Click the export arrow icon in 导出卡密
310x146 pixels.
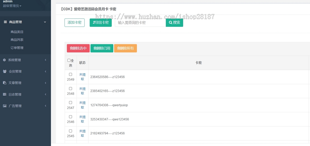point(94,23)
